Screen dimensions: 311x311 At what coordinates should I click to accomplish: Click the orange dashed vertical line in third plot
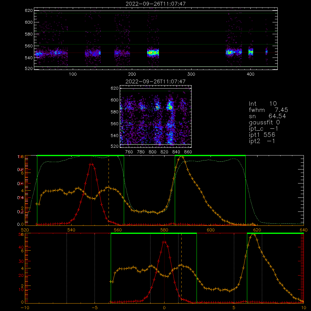coord(109,190)
